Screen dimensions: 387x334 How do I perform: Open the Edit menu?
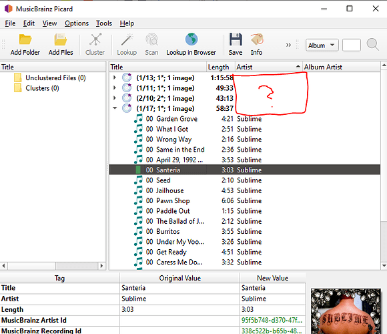[29, 23]
